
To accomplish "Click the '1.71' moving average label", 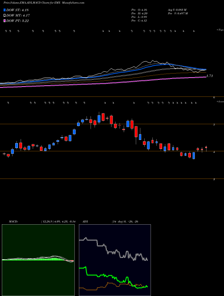I will (210, 76).
